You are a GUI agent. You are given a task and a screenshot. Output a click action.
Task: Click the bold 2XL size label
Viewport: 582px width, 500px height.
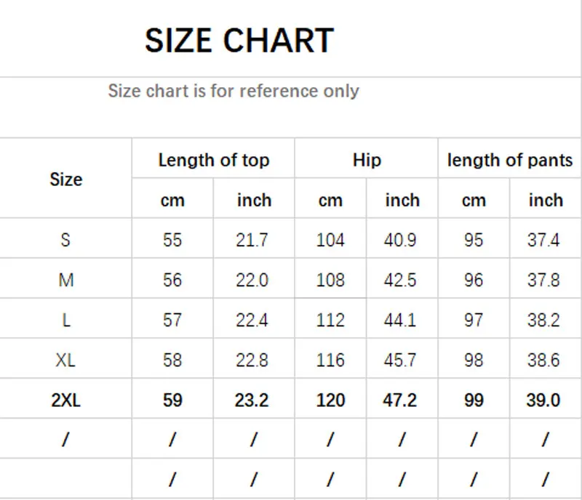[x=65, y=400]
